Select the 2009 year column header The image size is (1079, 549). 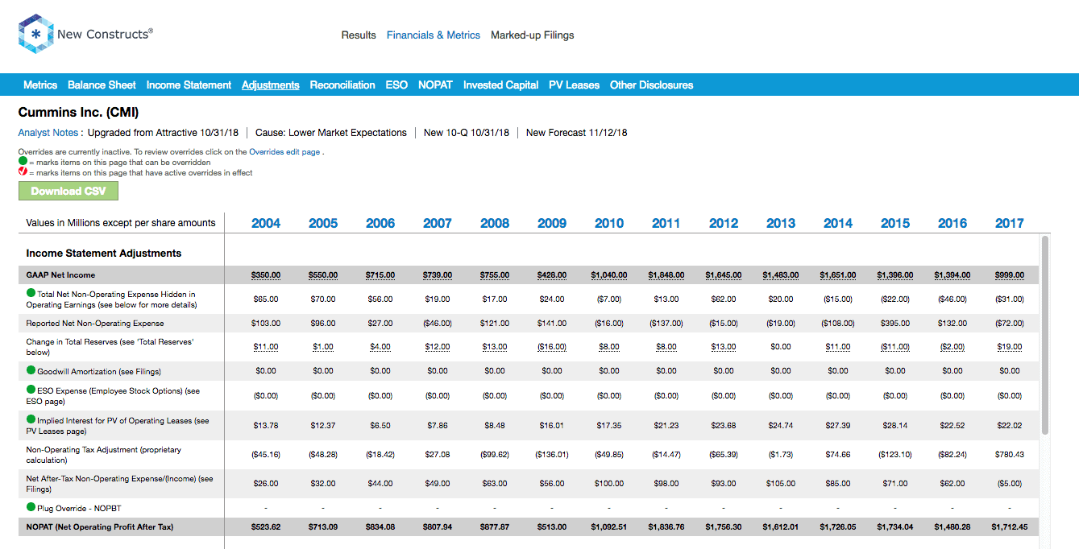(552, 224)
